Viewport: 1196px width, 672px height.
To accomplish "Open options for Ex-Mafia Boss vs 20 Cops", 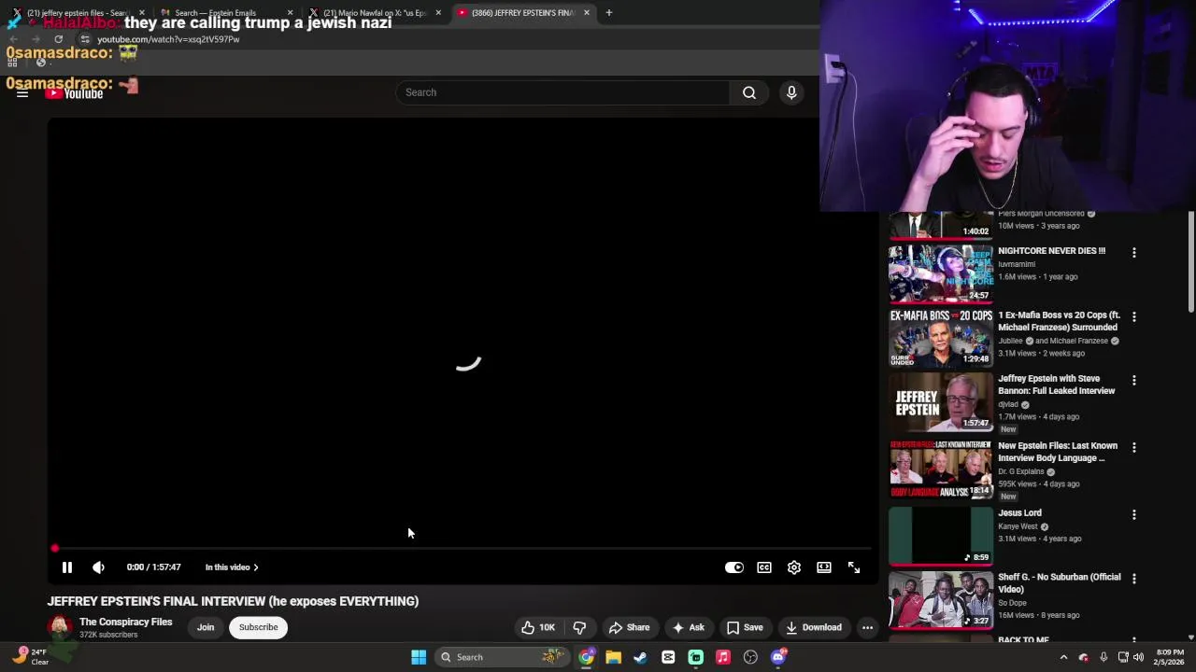I will pos(1134,317).
